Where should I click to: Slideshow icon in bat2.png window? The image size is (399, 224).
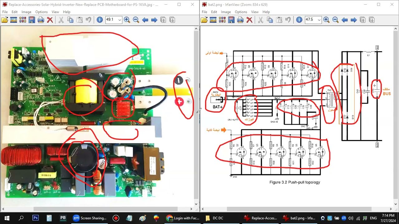(x=213, y=20)
